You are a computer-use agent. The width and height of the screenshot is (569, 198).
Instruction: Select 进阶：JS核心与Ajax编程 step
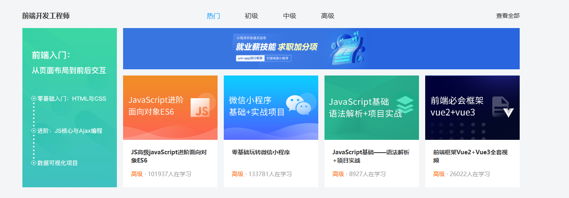point(70,131)
